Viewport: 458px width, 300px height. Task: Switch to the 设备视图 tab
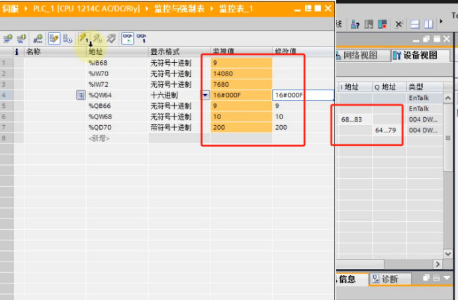point(420,55)
